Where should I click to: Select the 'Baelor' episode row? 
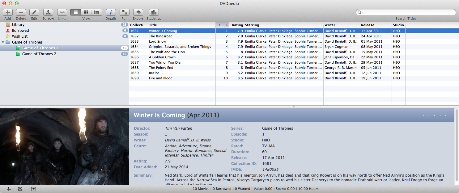pos(294,73)
